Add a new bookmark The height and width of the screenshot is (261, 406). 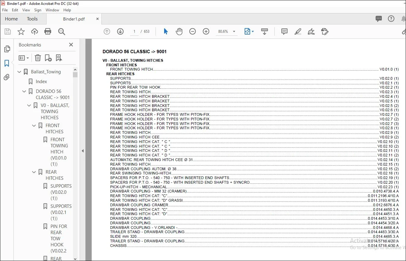coord(48,58)
